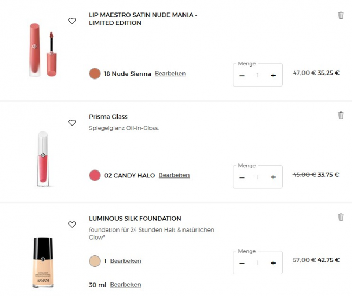Favorite the Prisma Glass with heart icon

72,123
